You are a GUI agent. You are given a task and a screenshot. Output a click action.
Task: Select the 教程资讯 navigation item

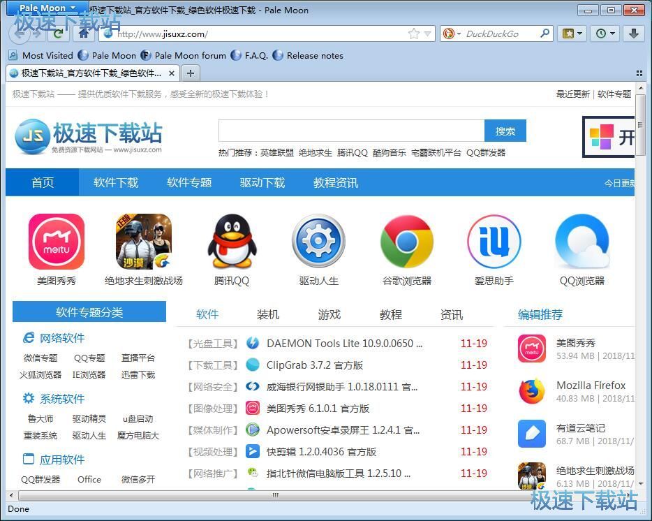[x=335, y=182]
